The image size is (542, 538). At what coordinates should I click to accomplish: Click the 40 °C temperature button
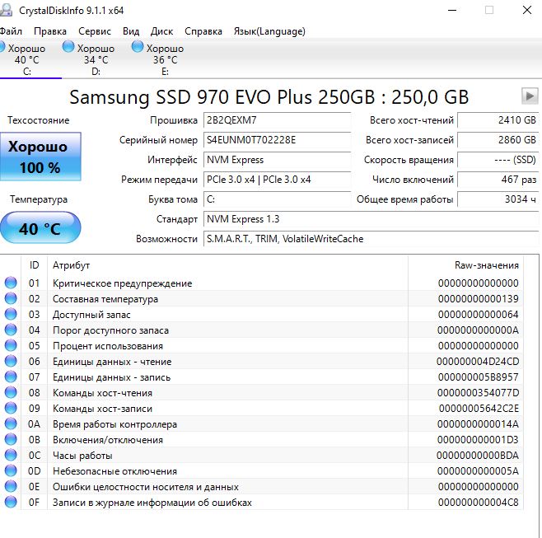[40, 228]
